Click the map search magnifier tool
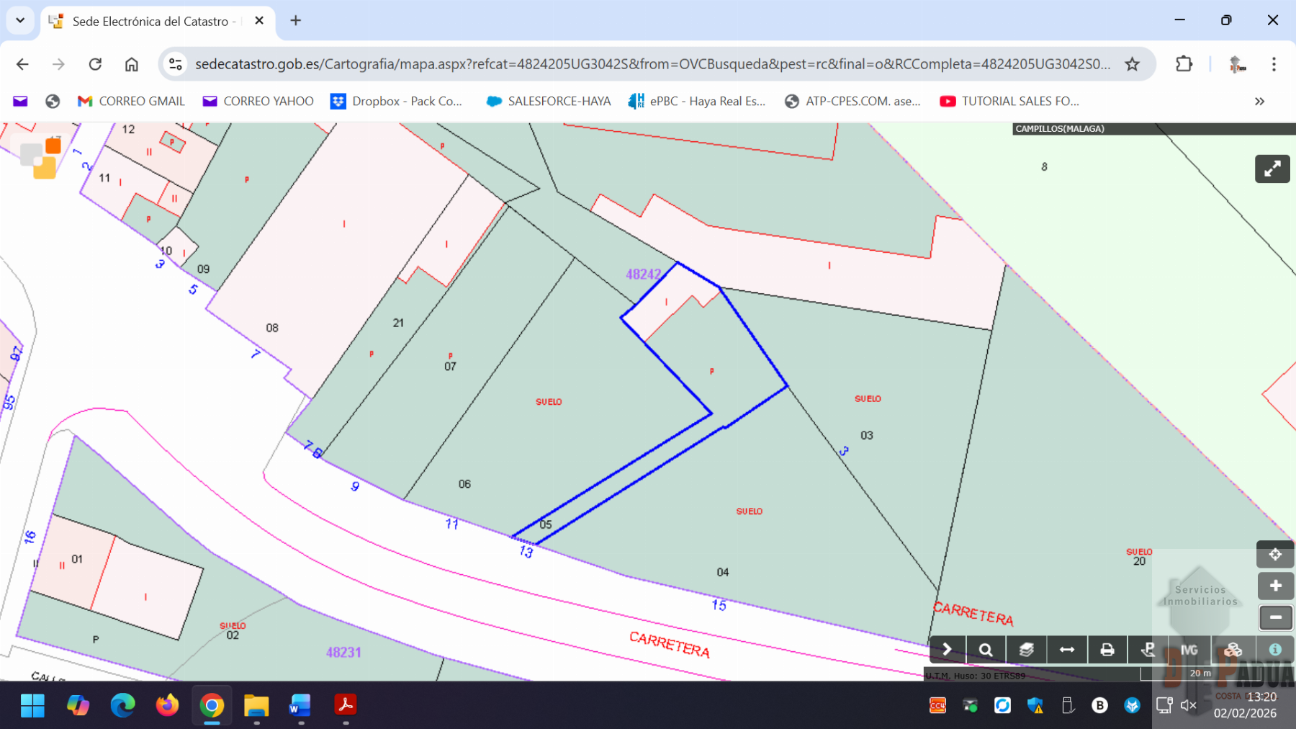This screenshot has height=729, width=1296. point(986,650)
